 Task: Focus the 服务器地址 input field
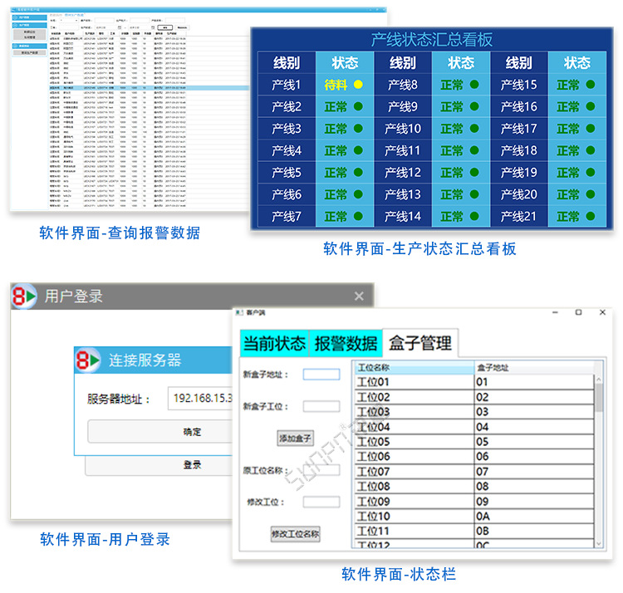[201, 399]
